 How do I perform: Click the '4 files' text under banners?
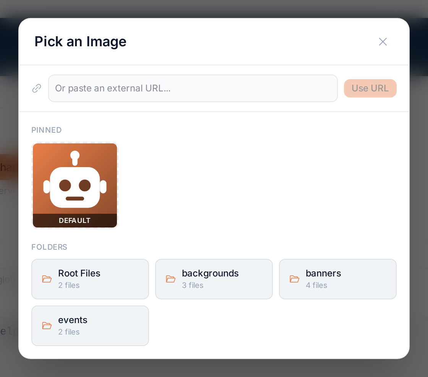coord(316,285)
